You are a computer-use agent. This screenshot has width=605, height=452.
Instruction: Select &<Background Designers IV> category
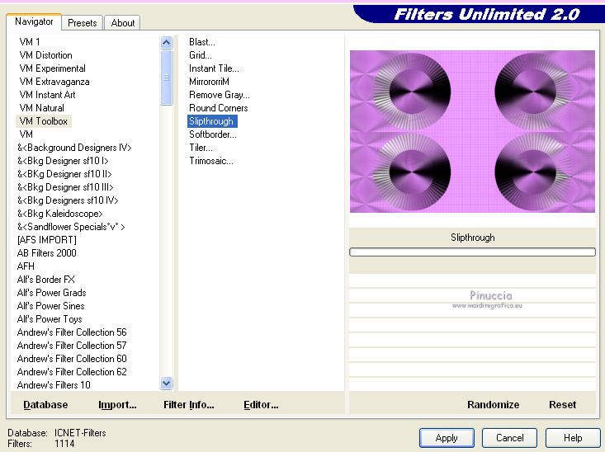click(74, 148)
